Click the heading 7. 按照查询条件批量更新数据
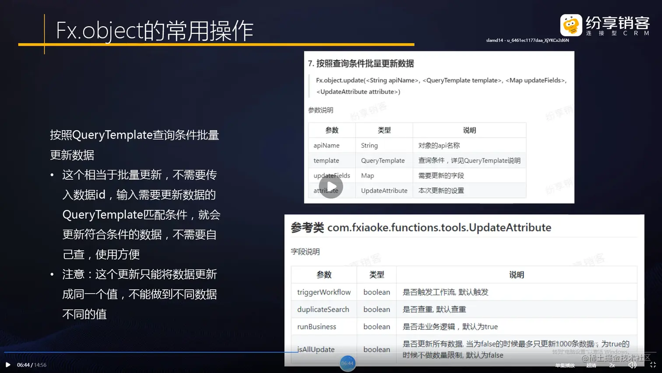The image size is (662, 373). click(x=361, y=64)
